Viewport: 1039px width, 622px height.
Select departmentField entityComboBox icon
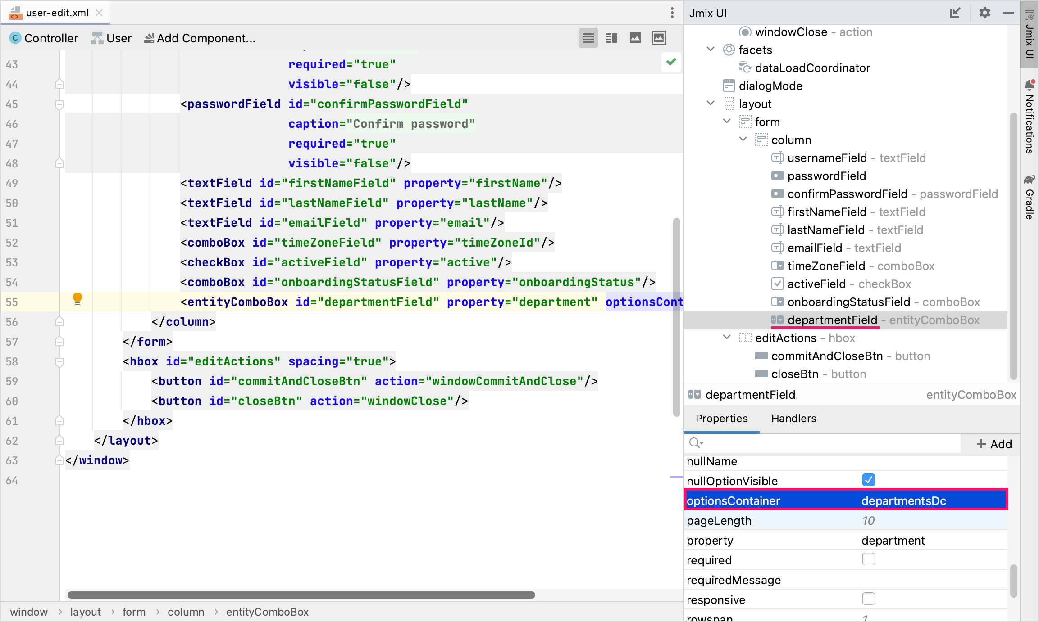[777, 320]
